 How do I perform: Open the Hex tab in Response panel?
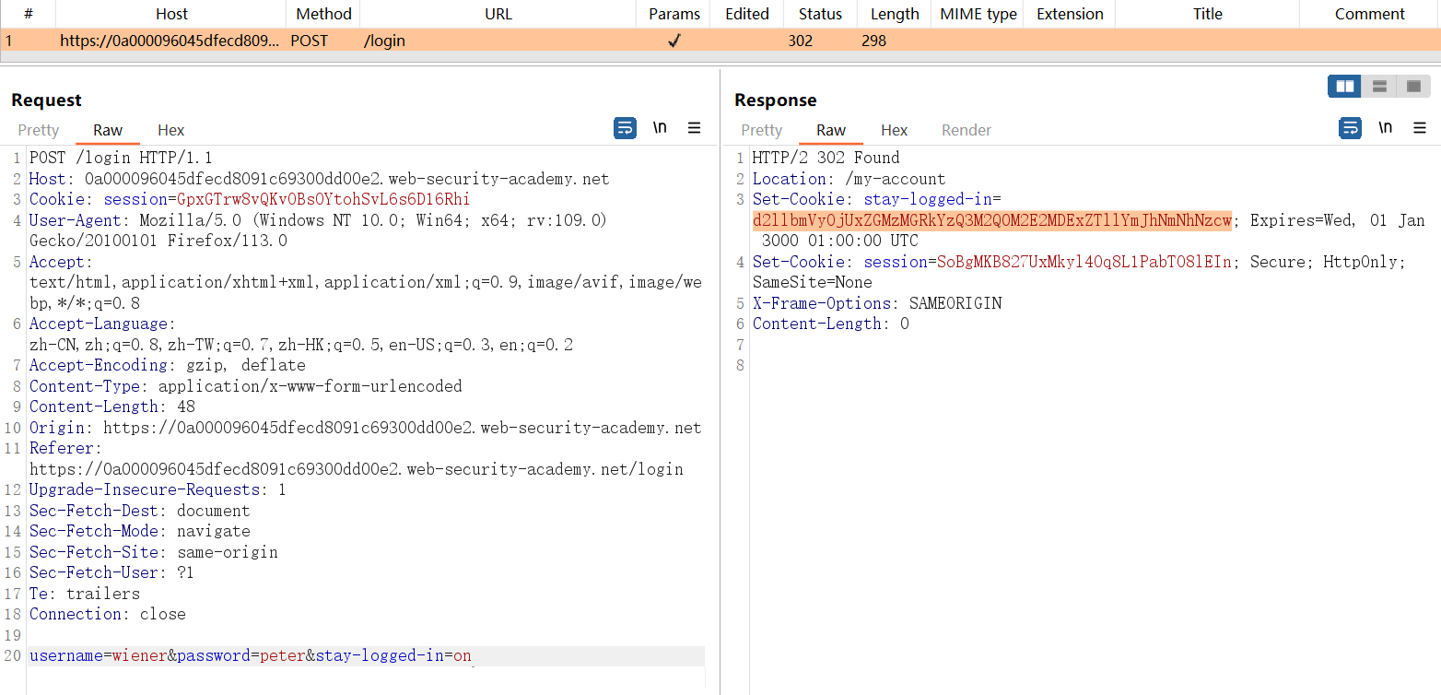click(x=894, y=130)
